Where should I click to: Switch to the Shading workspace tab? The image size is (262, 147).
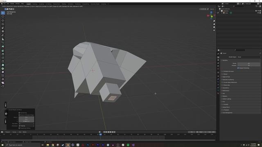point(64,4)
